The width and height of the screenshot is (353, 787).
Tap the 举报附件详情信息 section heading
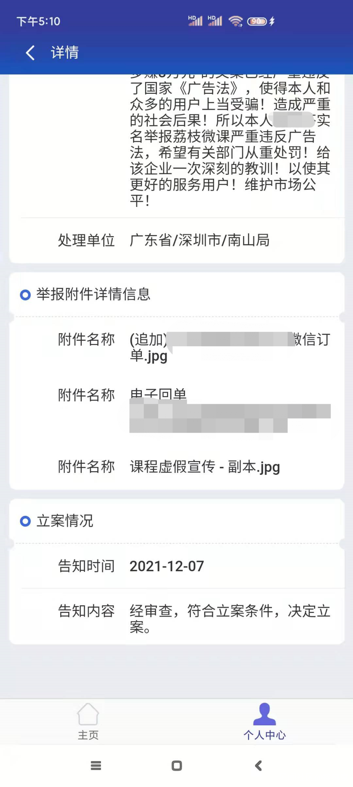pos(93,294)
